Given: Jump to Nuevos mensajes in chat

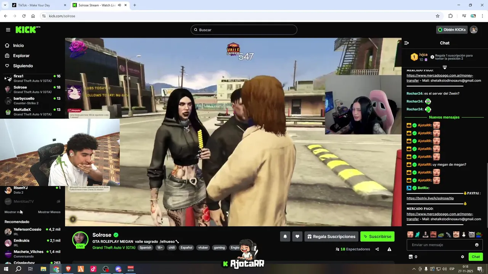Looking at the screenshot, I should pyautogui.click(x=444, y=117).
